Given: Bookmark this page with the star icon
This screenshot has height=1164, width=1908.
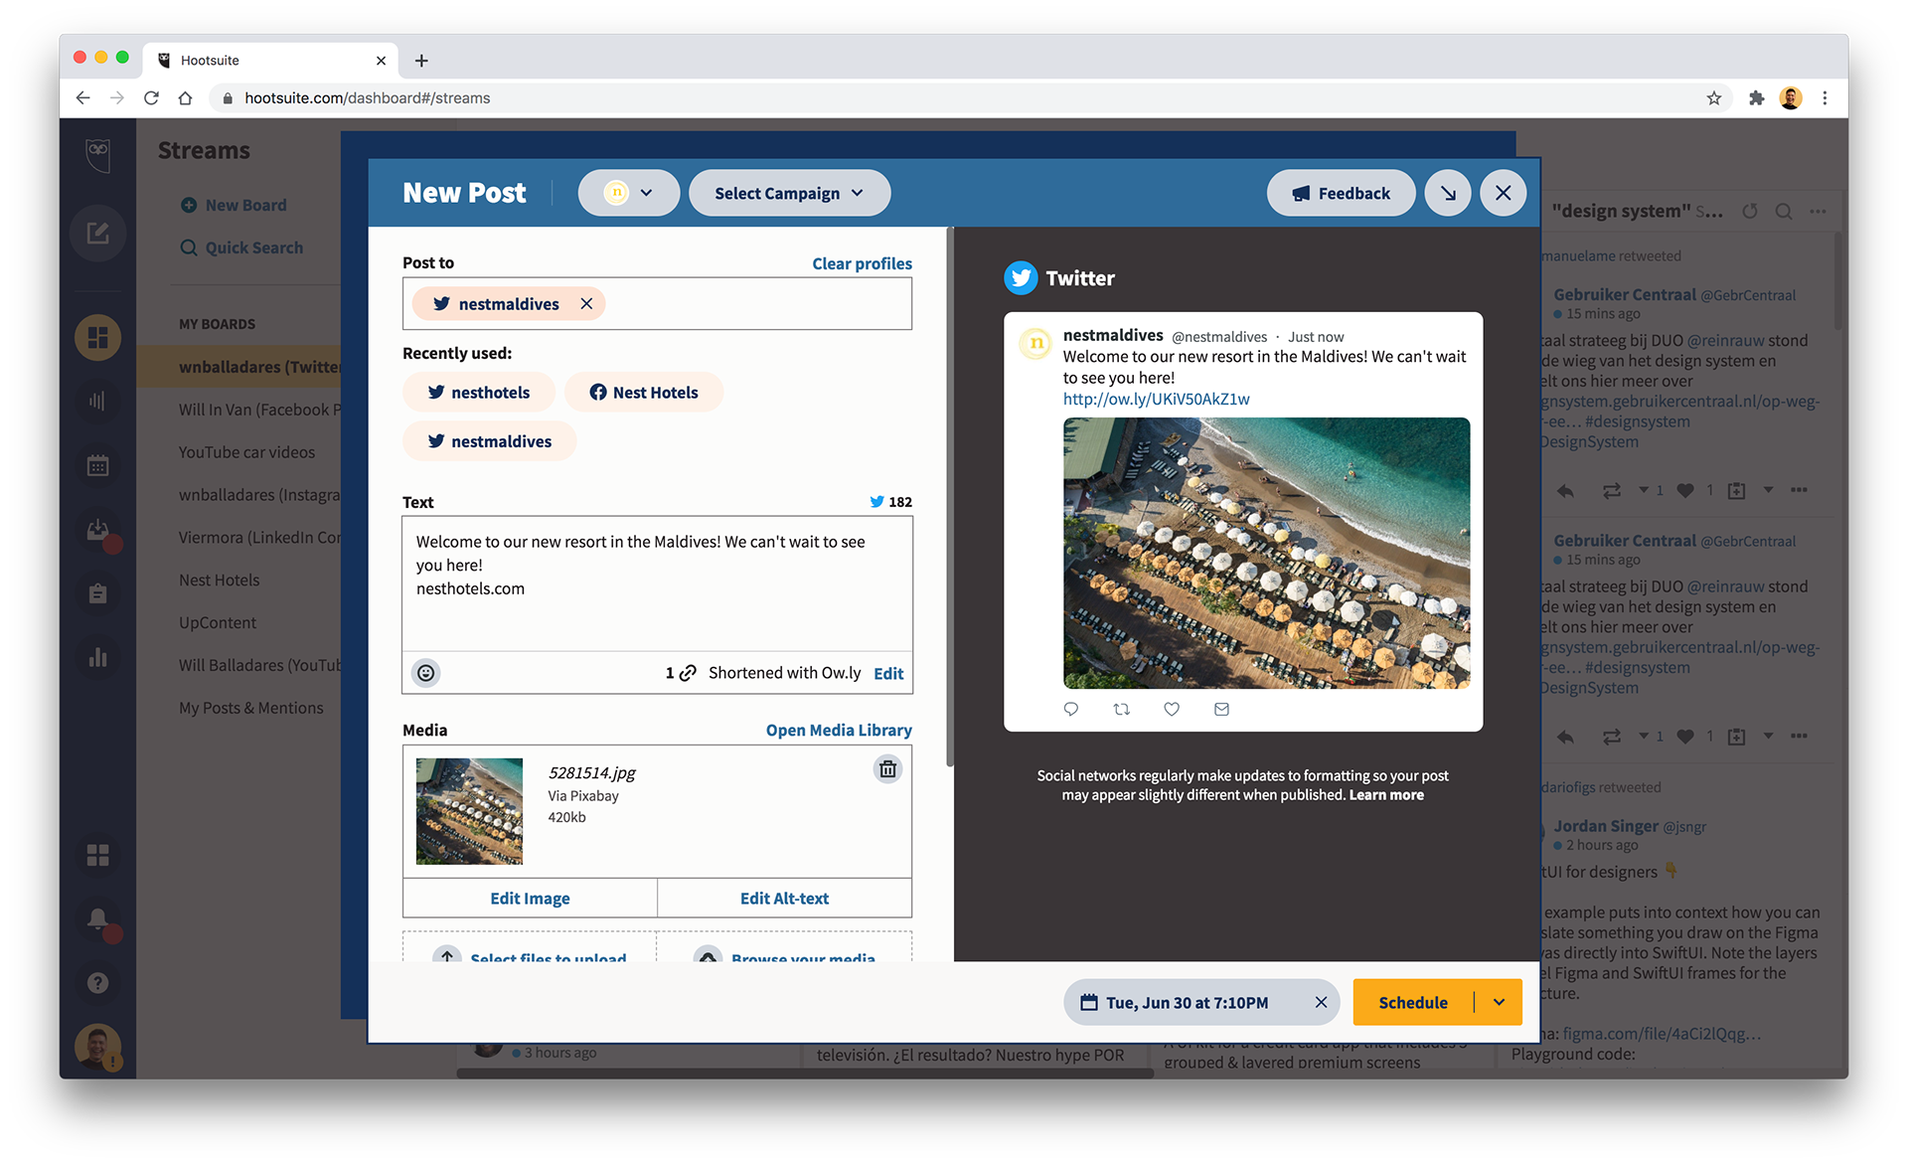Looking at the screenshot, I should tap(1714, 97).
